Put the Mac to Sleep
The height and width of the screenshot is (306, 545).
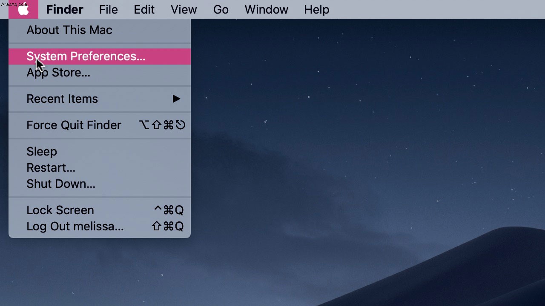100,152
